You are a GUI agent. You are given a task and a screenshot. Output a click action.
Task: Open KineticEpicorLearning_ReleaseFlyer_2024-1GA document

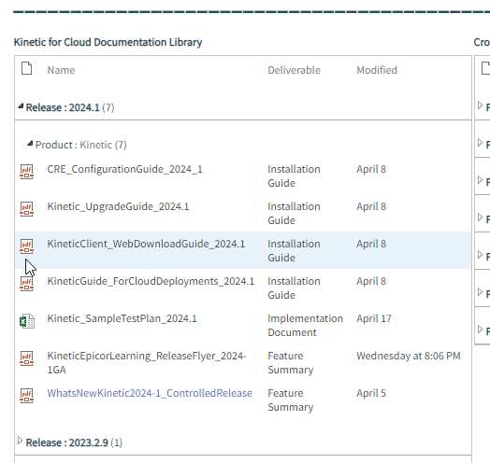coord(147,363)
